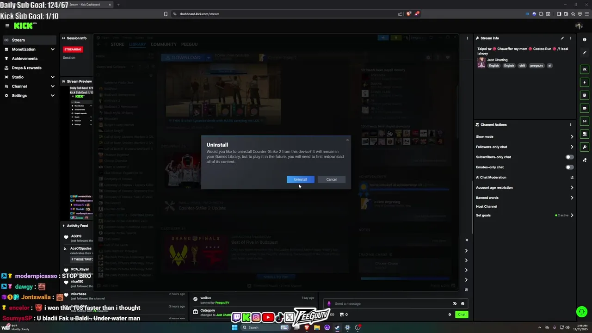The width and height of the screenshot is (592, 333).
Task: Open the Windows Start menu
Action: pyautogui.click(x=234, y=327)
